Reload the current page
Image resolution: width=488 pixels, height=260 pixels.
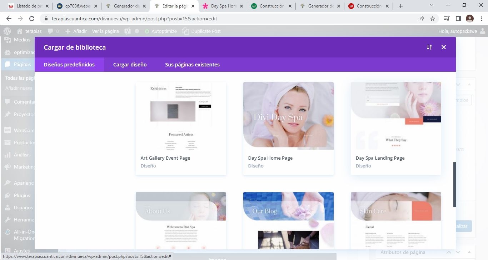(32, 19)
